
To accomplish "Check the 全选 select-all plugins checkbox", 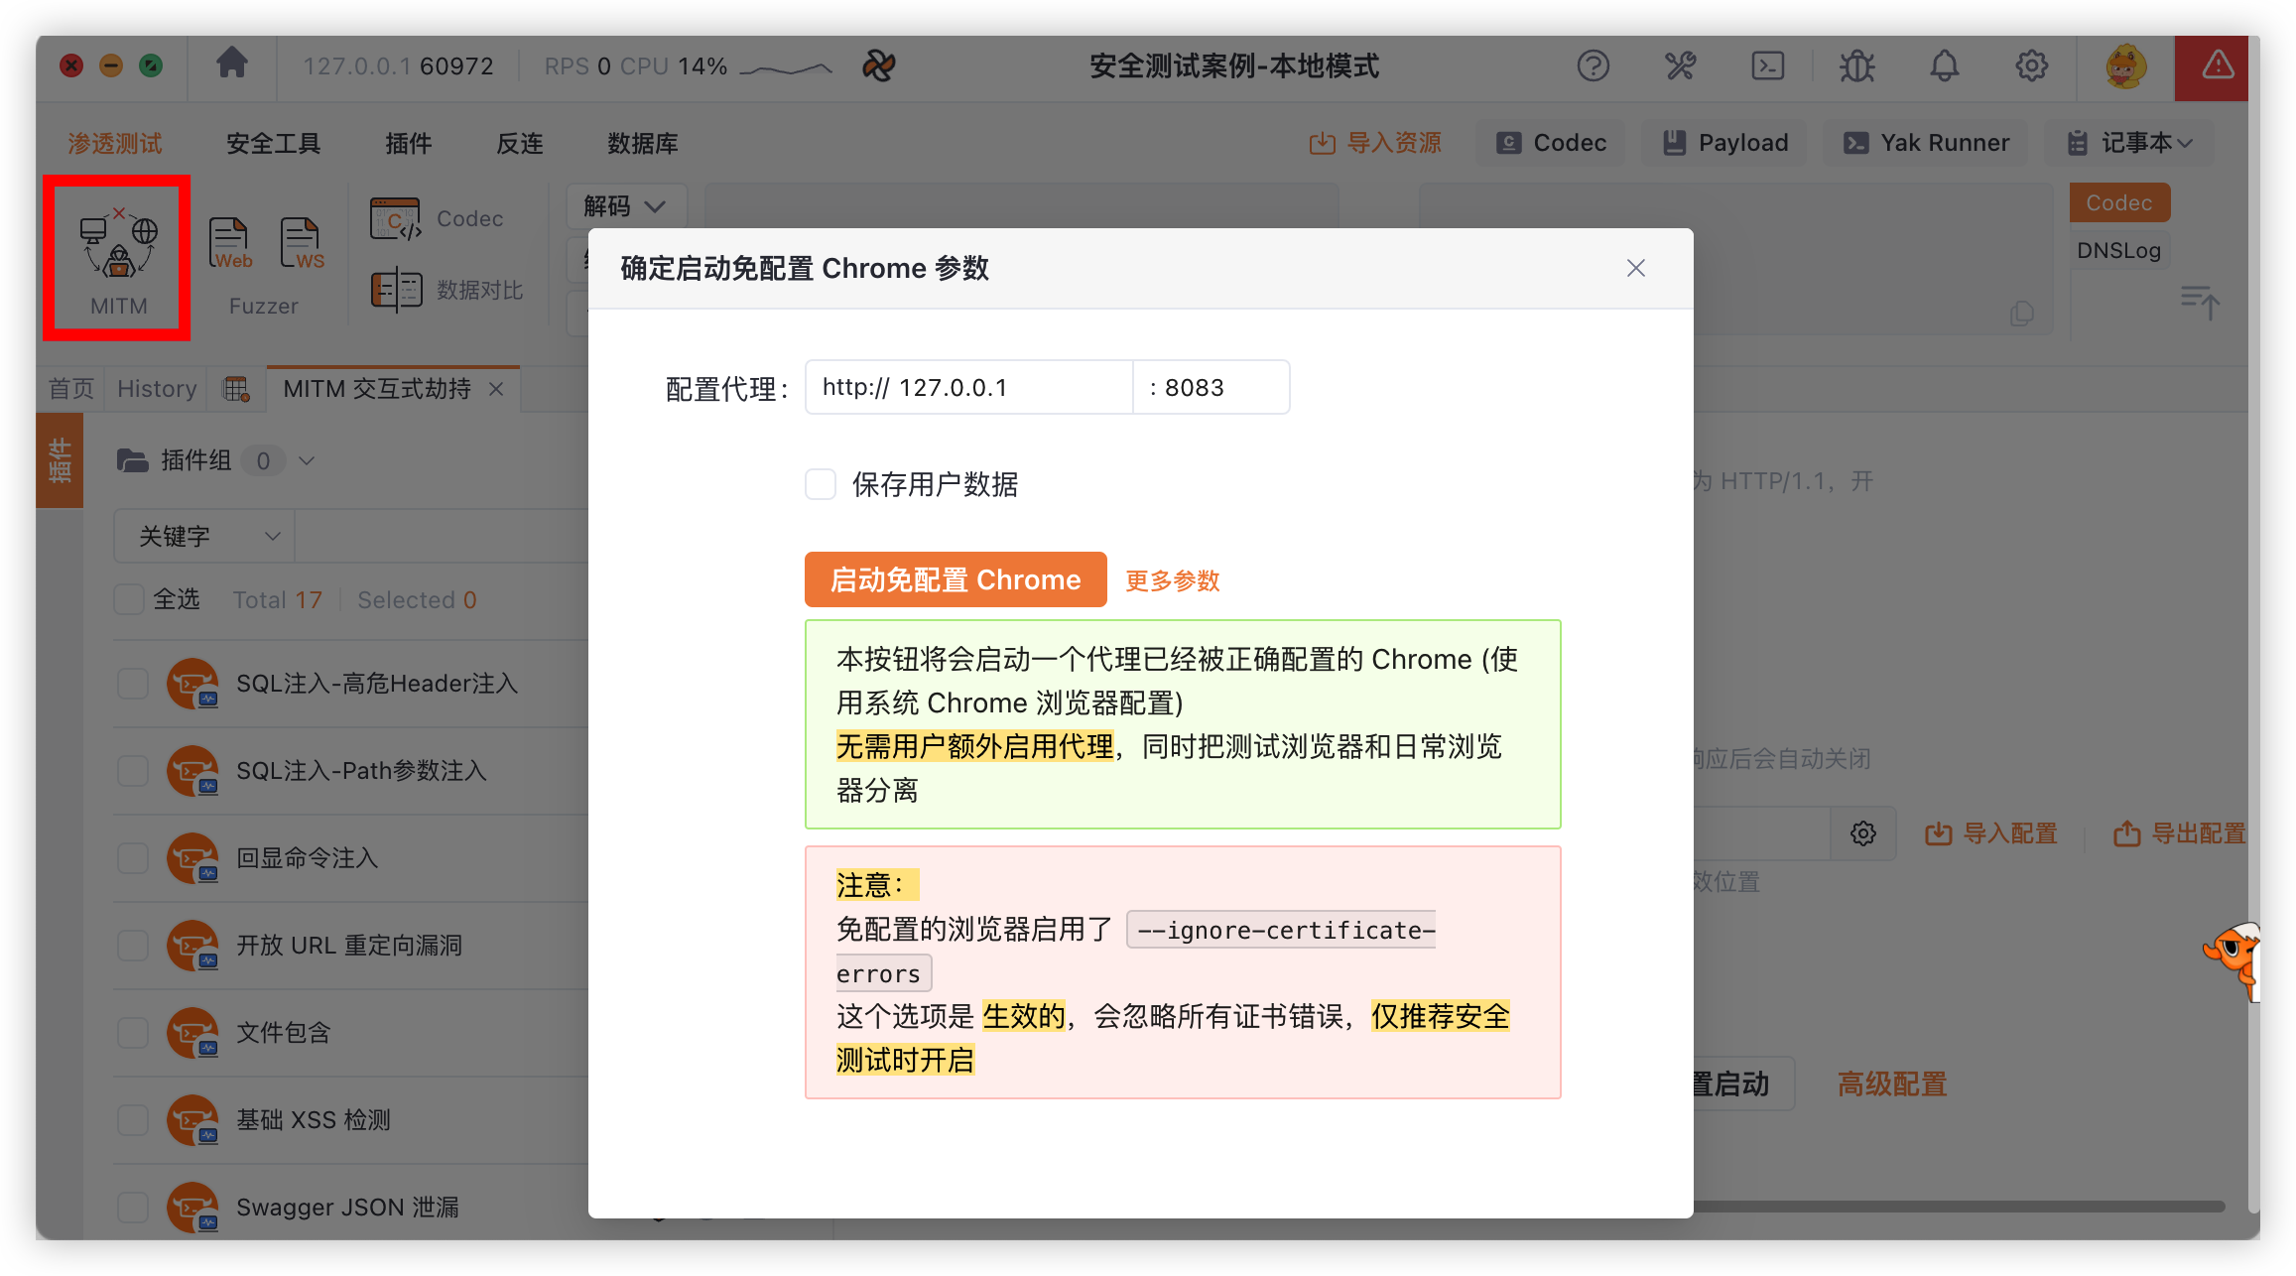I will click(129, 599).
